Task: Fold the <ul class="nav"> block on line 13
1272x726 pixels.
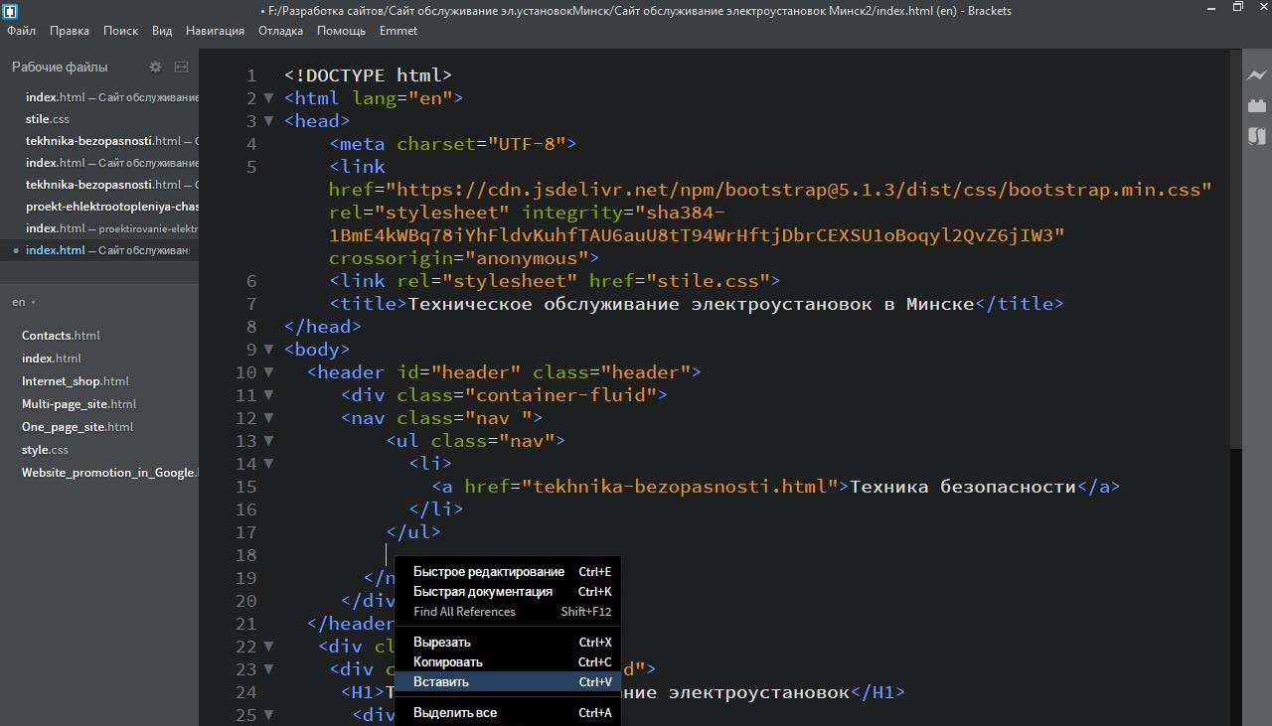Action: [x=268, y=441]
